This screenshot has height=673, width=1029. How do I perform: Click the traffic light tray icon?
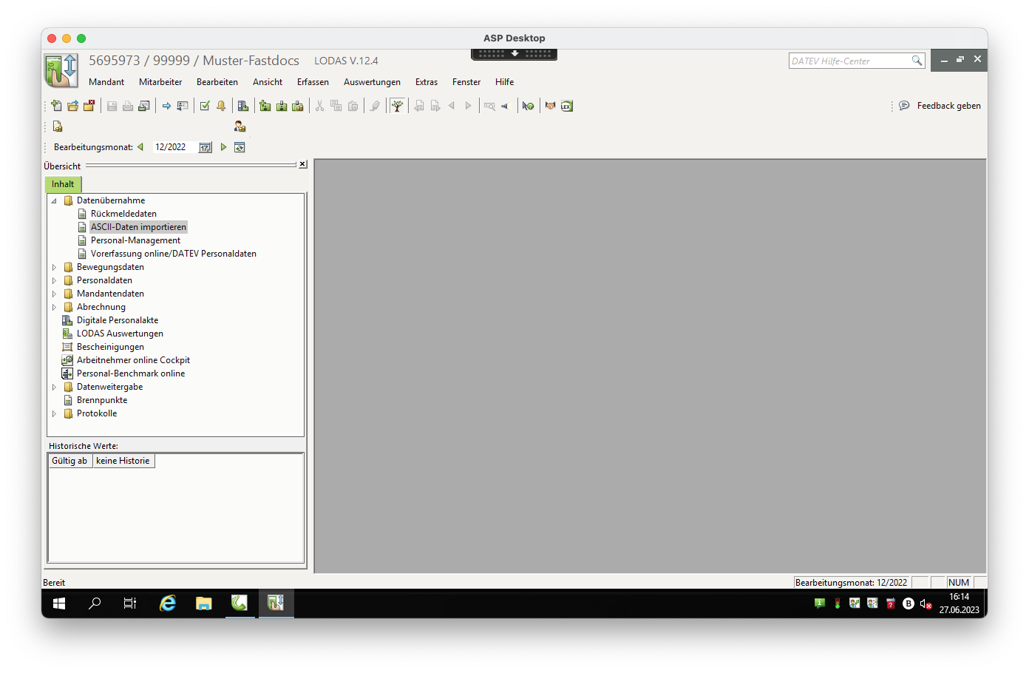pos(837,603)
